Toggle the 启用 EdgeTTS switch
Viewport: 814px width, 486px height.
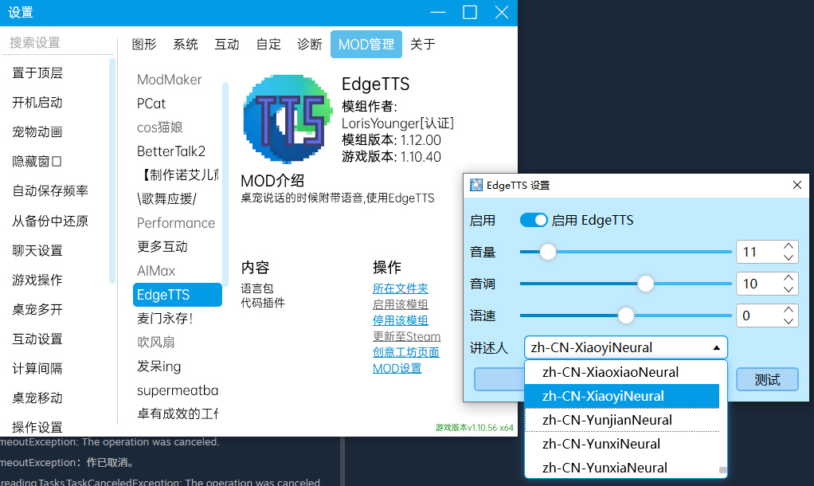(534, 220)
